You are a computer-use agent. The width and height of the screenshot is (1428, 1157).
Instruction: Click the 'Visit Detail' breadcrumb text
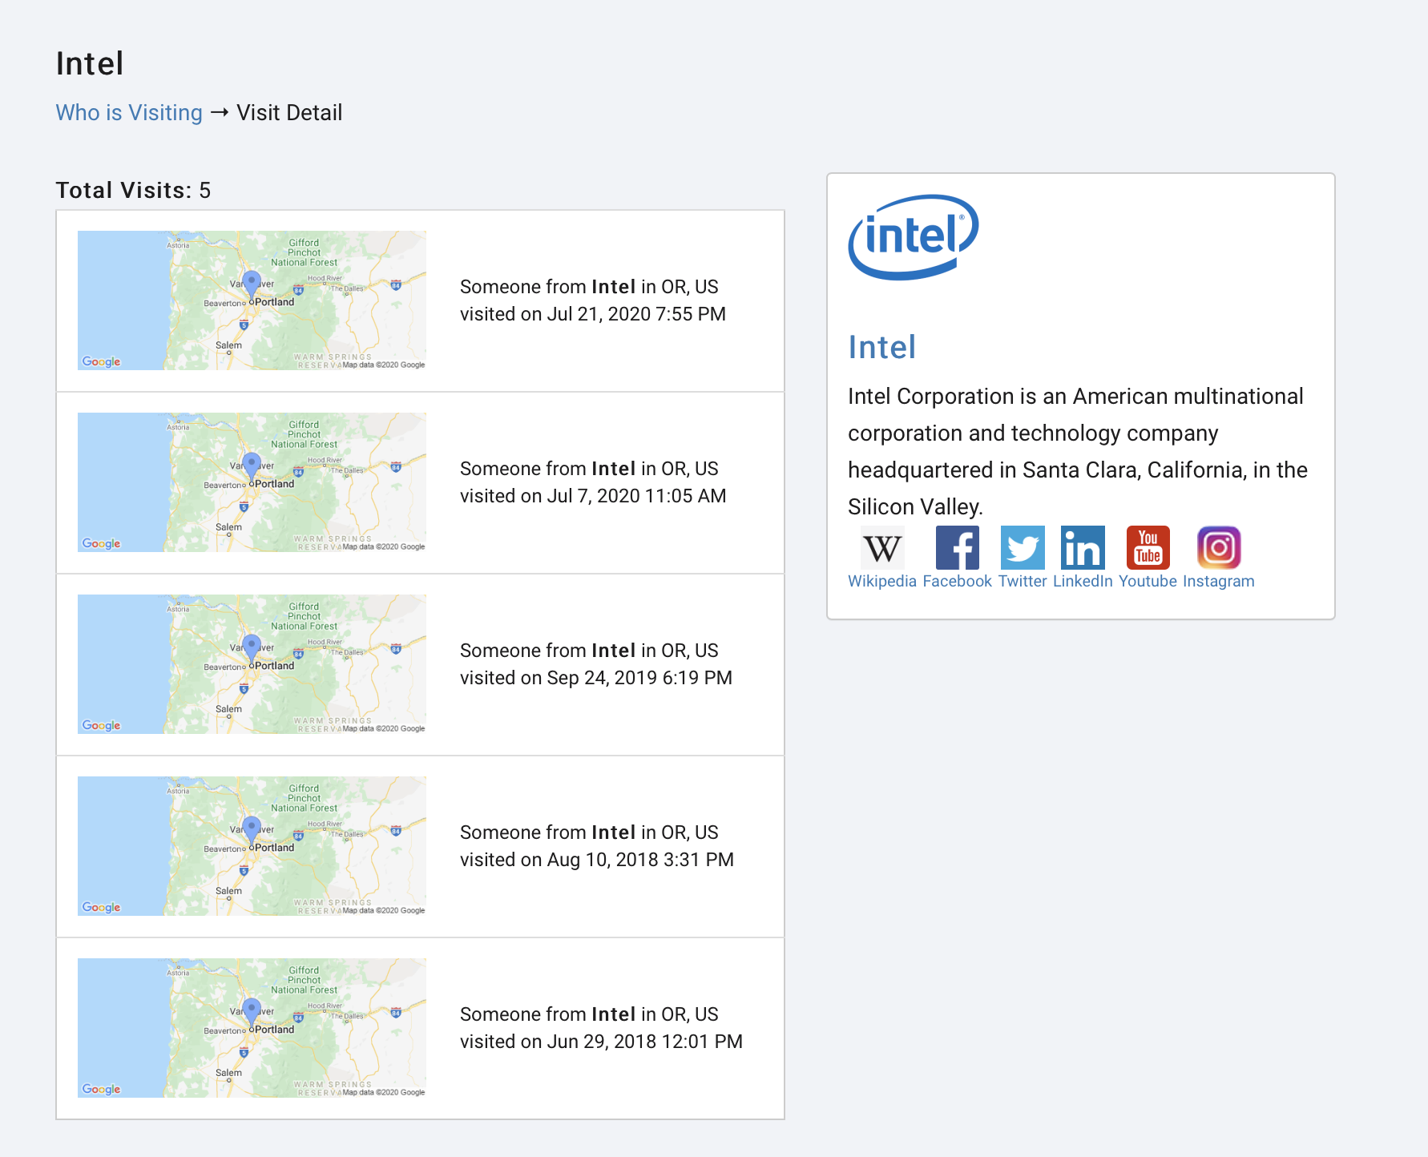(x=289, y=112)
